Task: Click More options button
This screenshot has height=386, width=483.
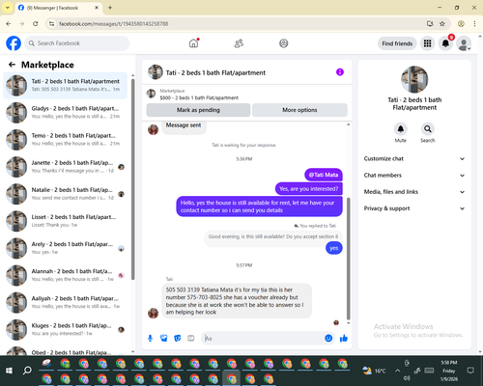Action: click(x=299, y=110)
